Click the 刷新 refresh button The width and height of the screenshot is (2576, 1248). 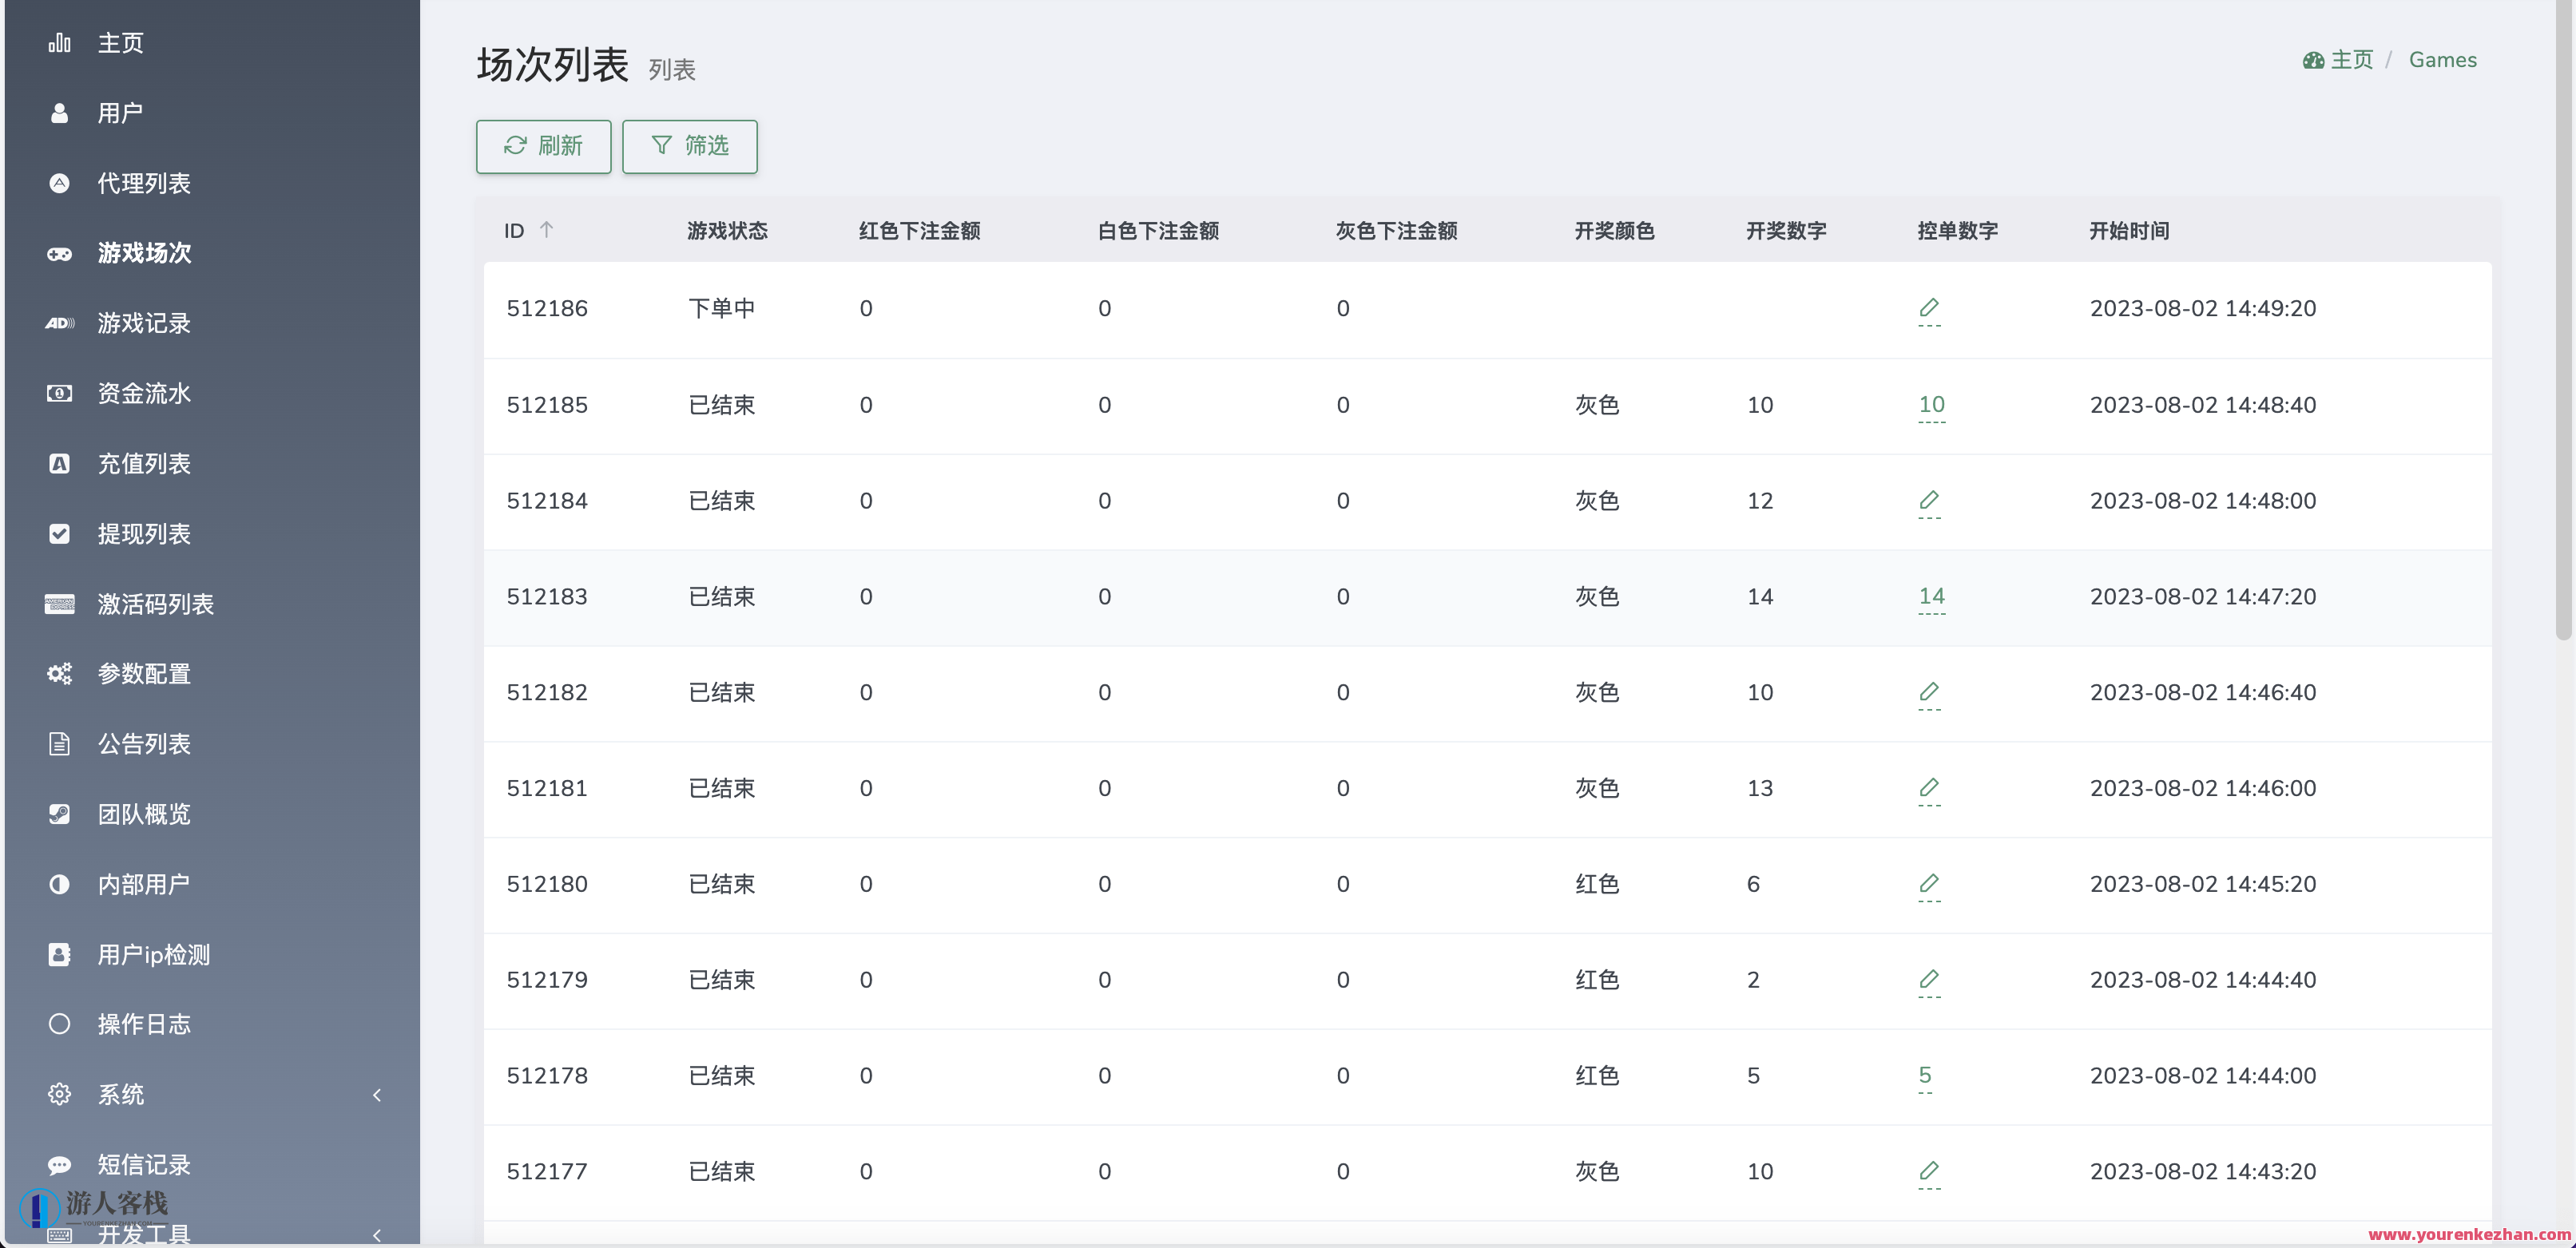coord(543,146)
